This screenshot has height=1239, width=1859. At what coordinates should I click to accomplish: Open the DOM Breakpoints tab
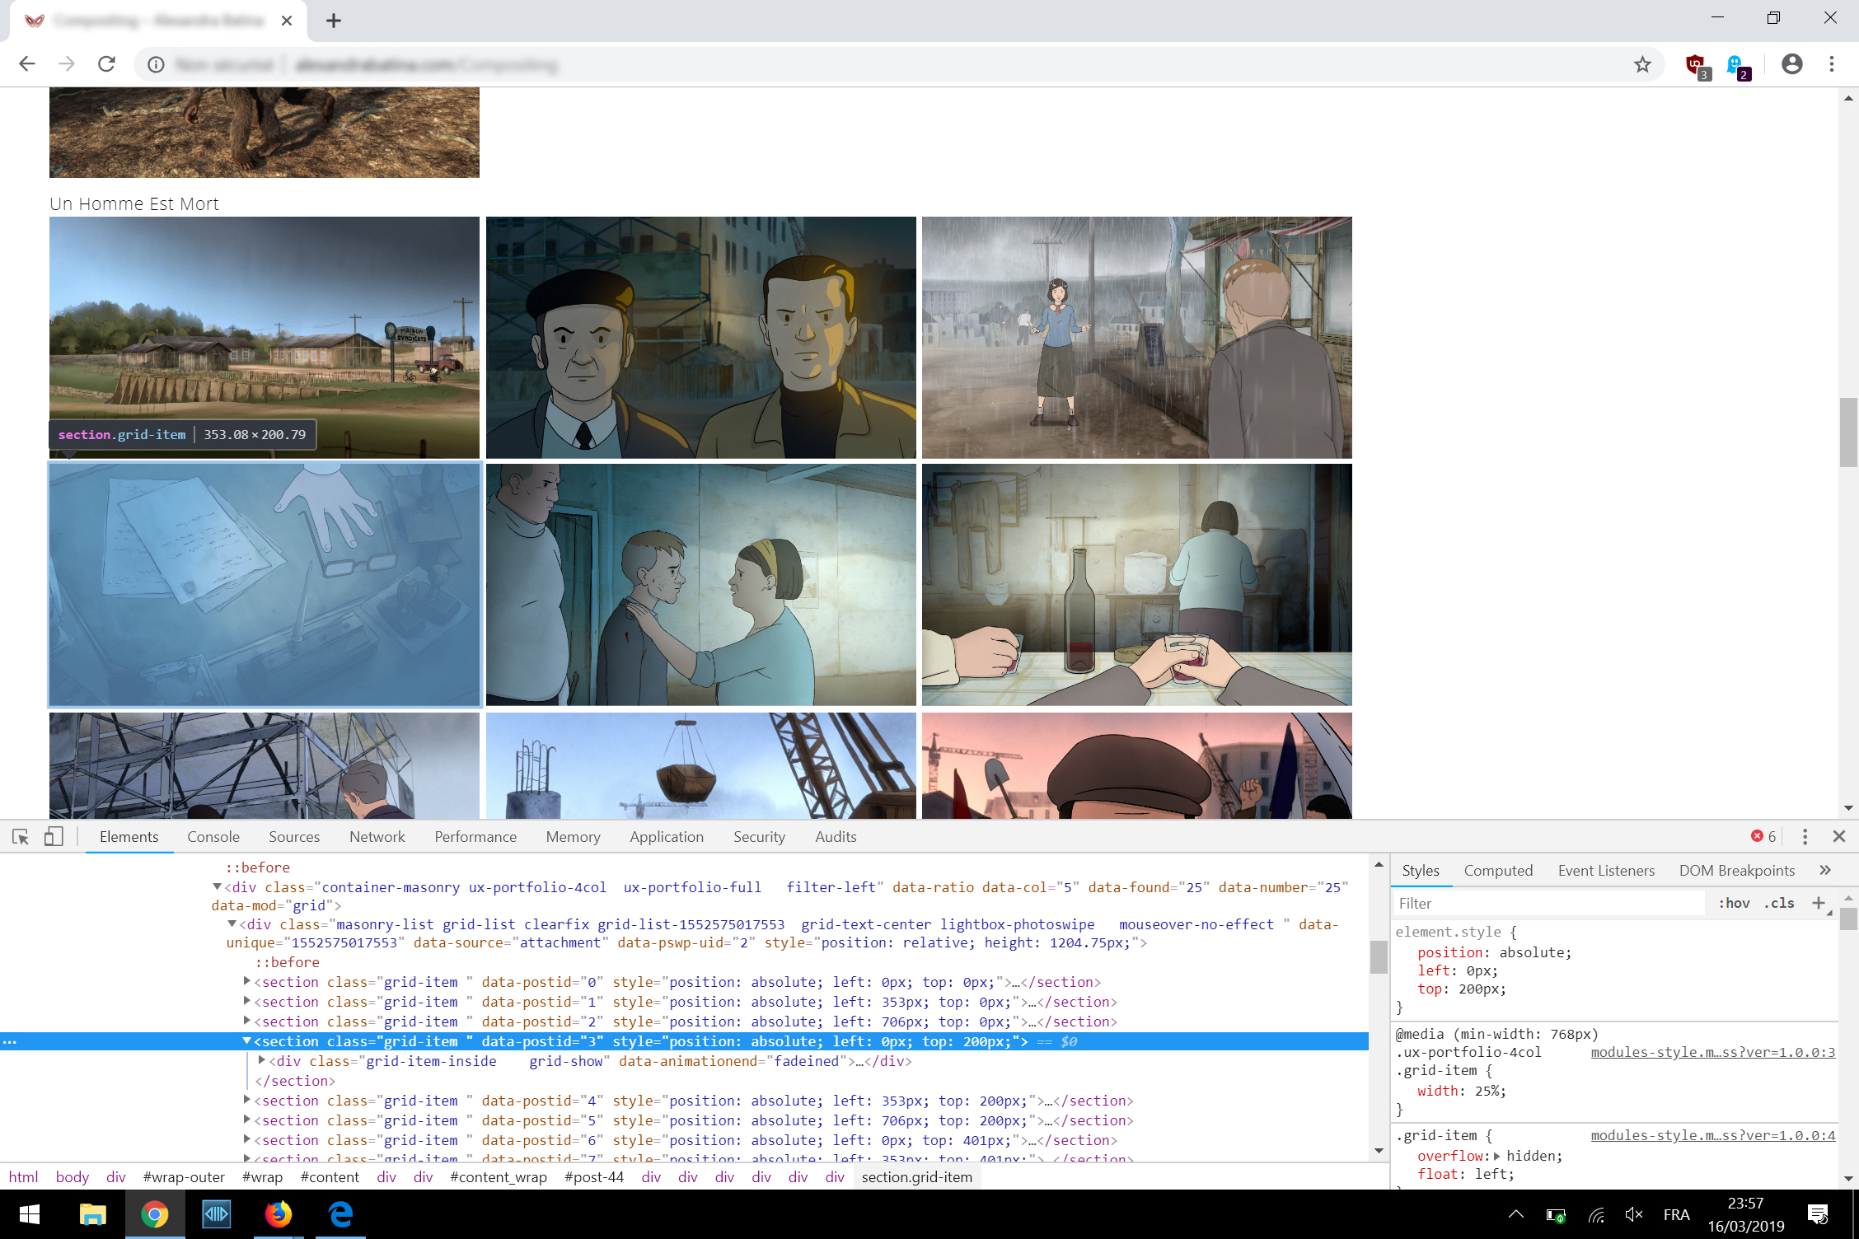tap(1737, 871)
